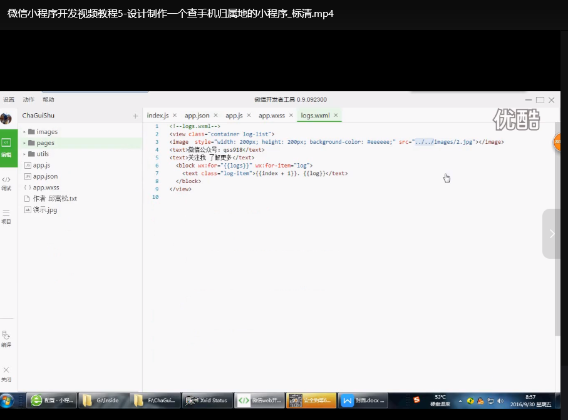Open Xvid Status in taskbar

point(207,401)
